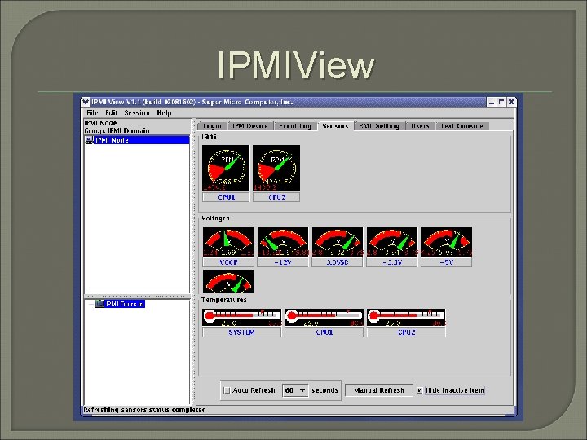Select IPMI Node in the node list
The image size is (587, 440).
coord(137,140)
